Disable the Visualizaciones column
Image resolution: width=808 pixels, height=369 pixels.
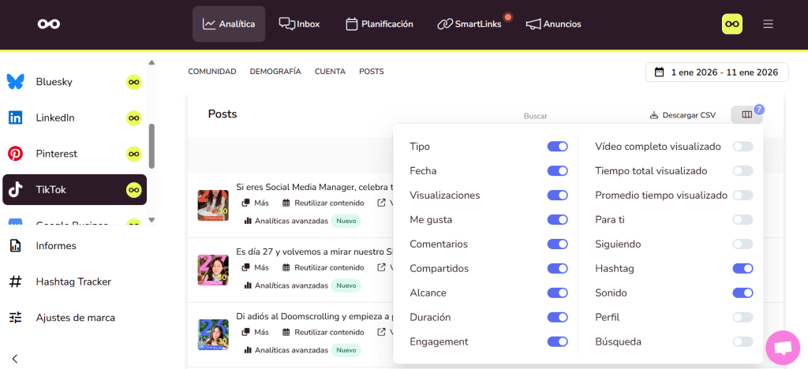pyautogui.click(x=558, y=196)
